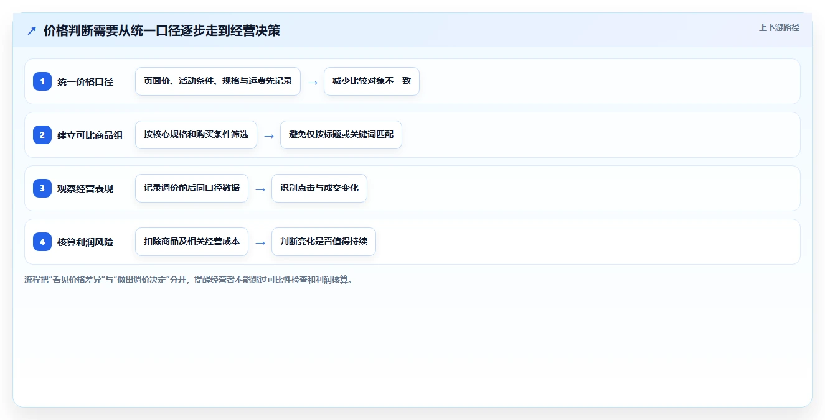Select the 上下游路径 label at top right
This screenshot has width=825, height=420.
[x=779, y=28]
